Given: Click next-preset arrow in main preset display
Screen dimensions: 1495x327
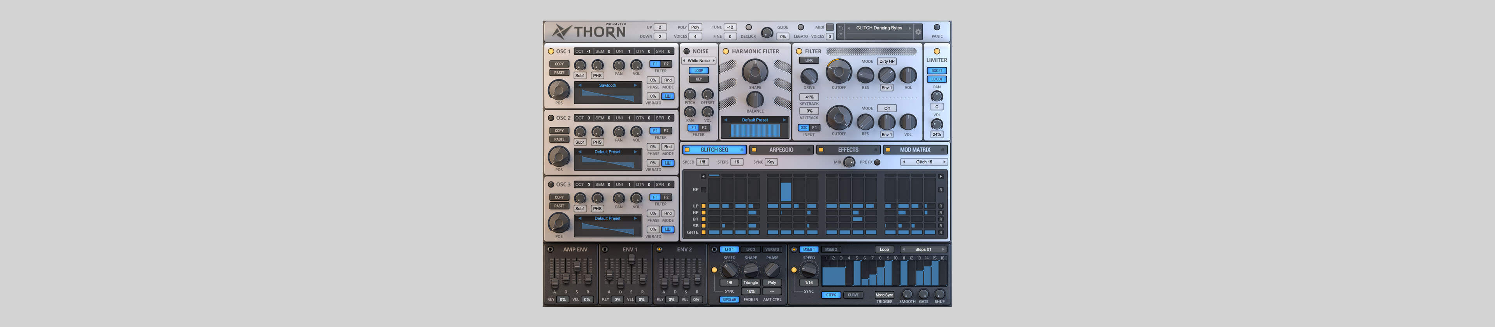Looking at the screenshot, I should point(909,28).
